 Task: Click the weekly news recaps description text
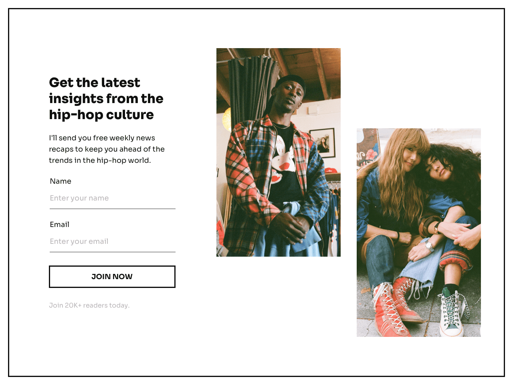(x=107, y=149)
